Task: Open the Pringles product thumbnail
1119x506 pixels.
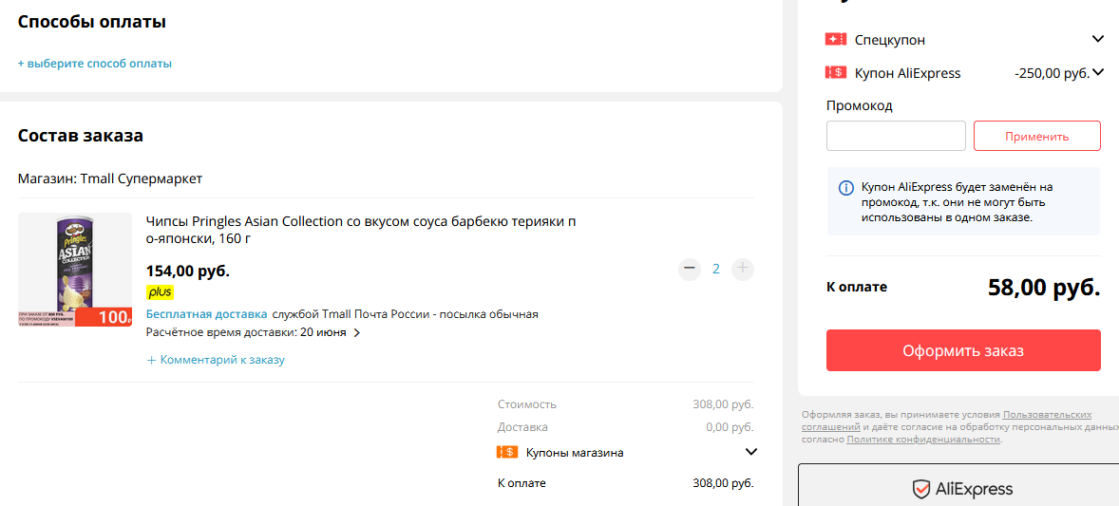Action: pos(75,270)
